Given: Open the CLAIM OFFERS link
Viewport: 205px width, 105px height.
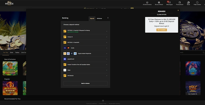Looking at the screenshot, I should click(162, 15).
